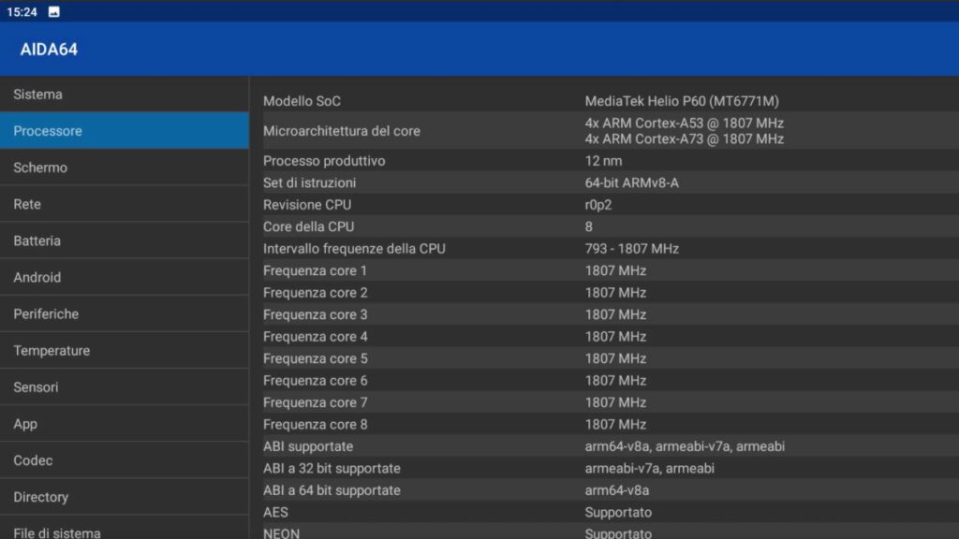Select the Processore sidebar item

(124, 131)
